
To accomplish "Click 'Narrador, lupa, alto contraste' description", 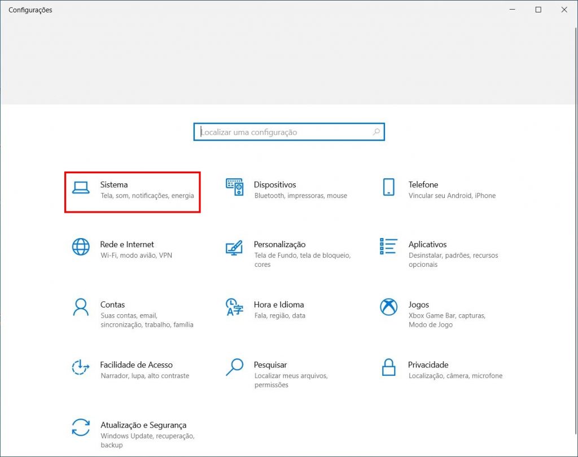I will pos(145,376).
